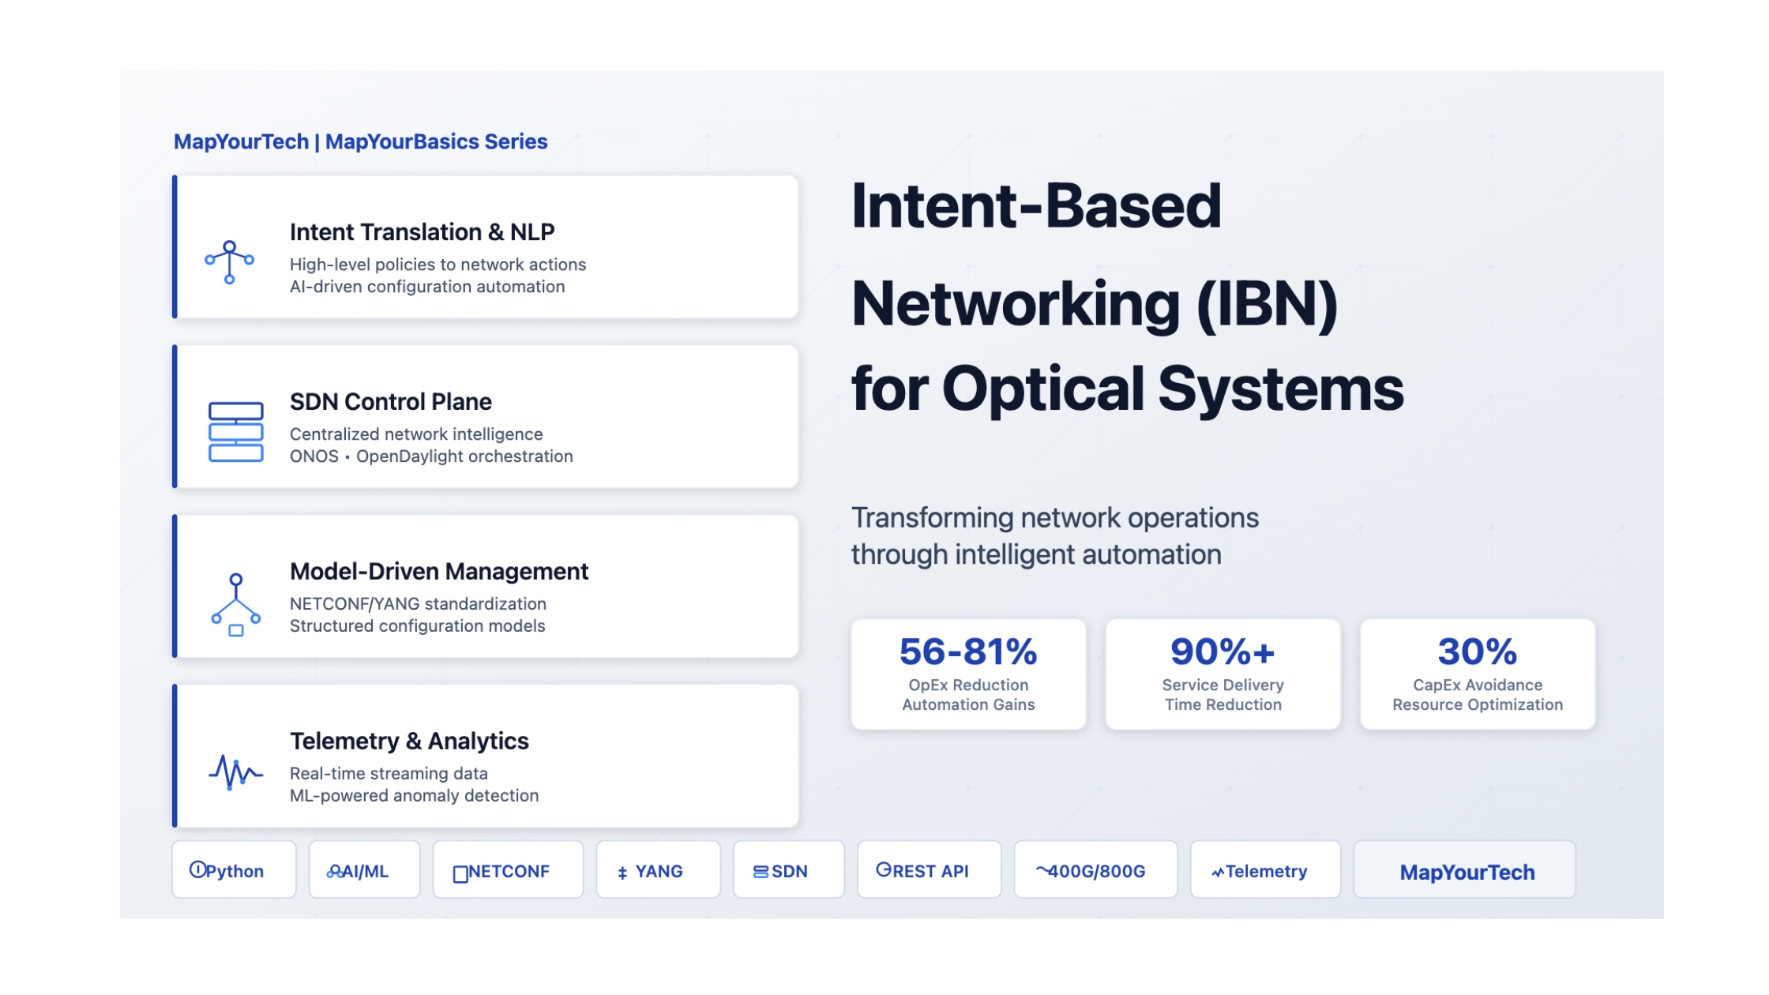Click the Model-Driven Management card heading
1769x995 pixels.
439,571
